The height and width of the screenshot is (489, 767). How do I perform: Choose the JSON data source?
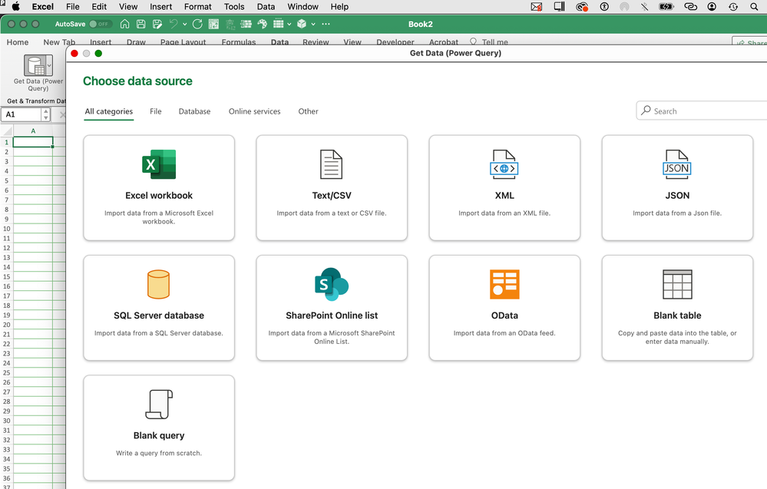click(677, 188)
